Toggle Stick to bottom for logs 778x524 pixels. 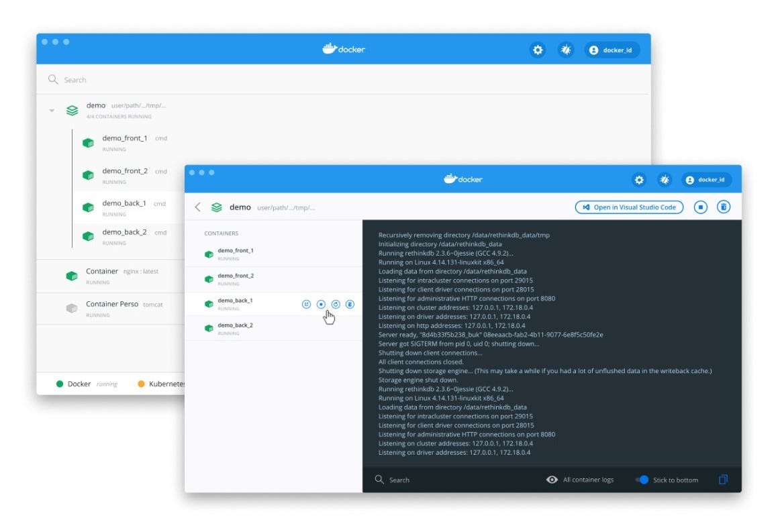[640, 480]
